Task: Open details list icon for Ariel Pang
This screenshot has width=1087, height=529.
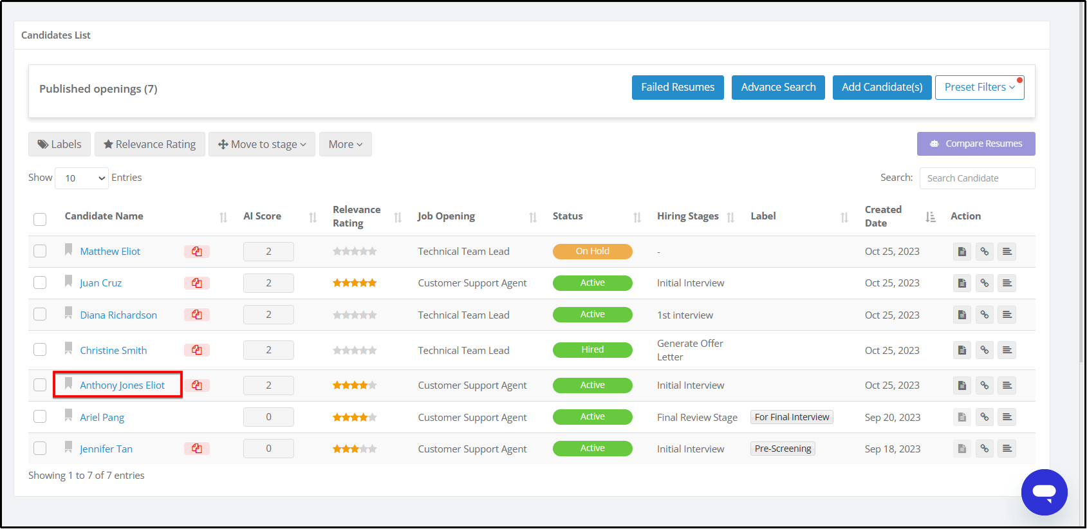Action: click(x=1007, y=417)
